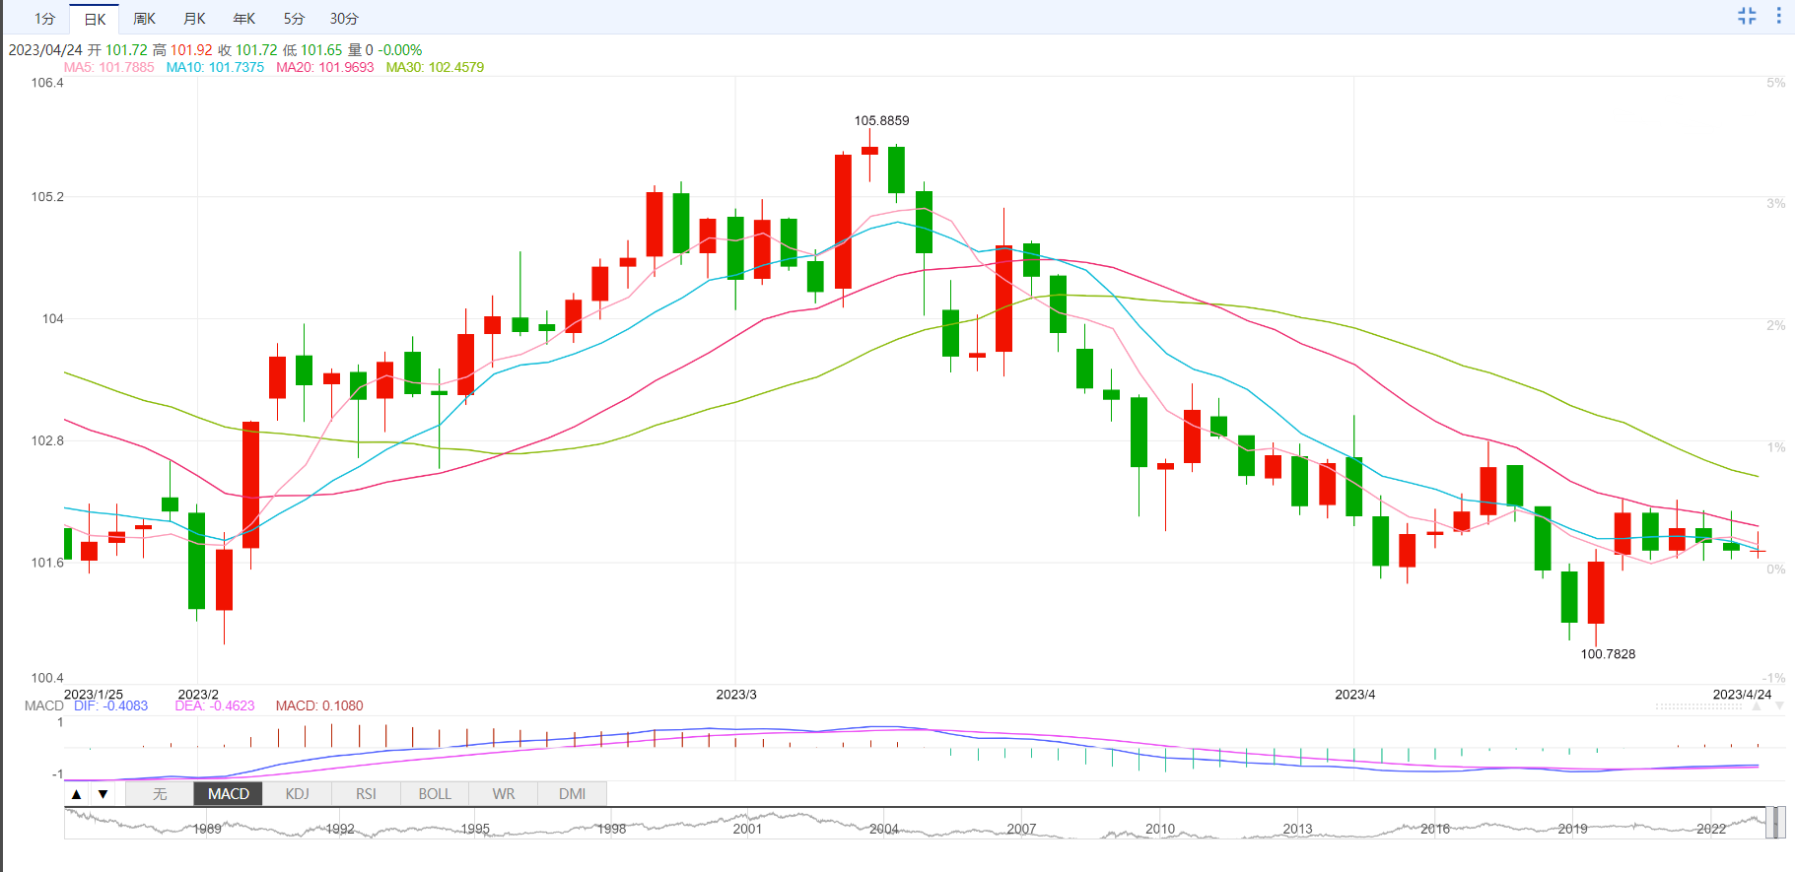This screenshot has height=872, width=1795.
Task: Click the 2023/4/24 x-axis end date
Action: pyautogui.click(x=1742, y=695)
